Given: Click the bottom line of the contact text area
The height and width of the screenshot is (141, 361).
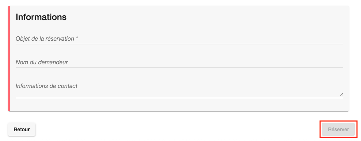Looking at the screenshot, I should [x=179, y=98].
